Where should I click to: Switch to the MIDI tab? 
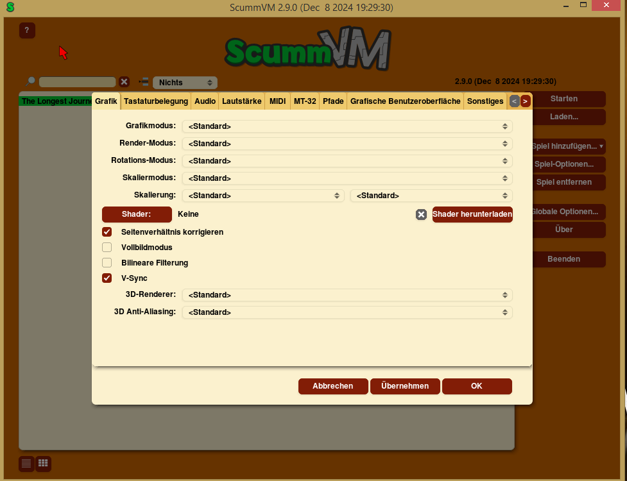pos(277,101)
